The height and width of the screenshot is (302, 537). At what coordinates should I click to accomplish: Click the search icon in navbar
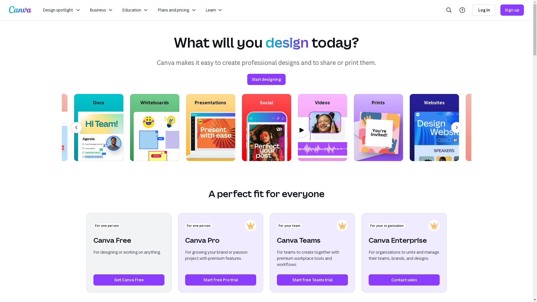449,10
